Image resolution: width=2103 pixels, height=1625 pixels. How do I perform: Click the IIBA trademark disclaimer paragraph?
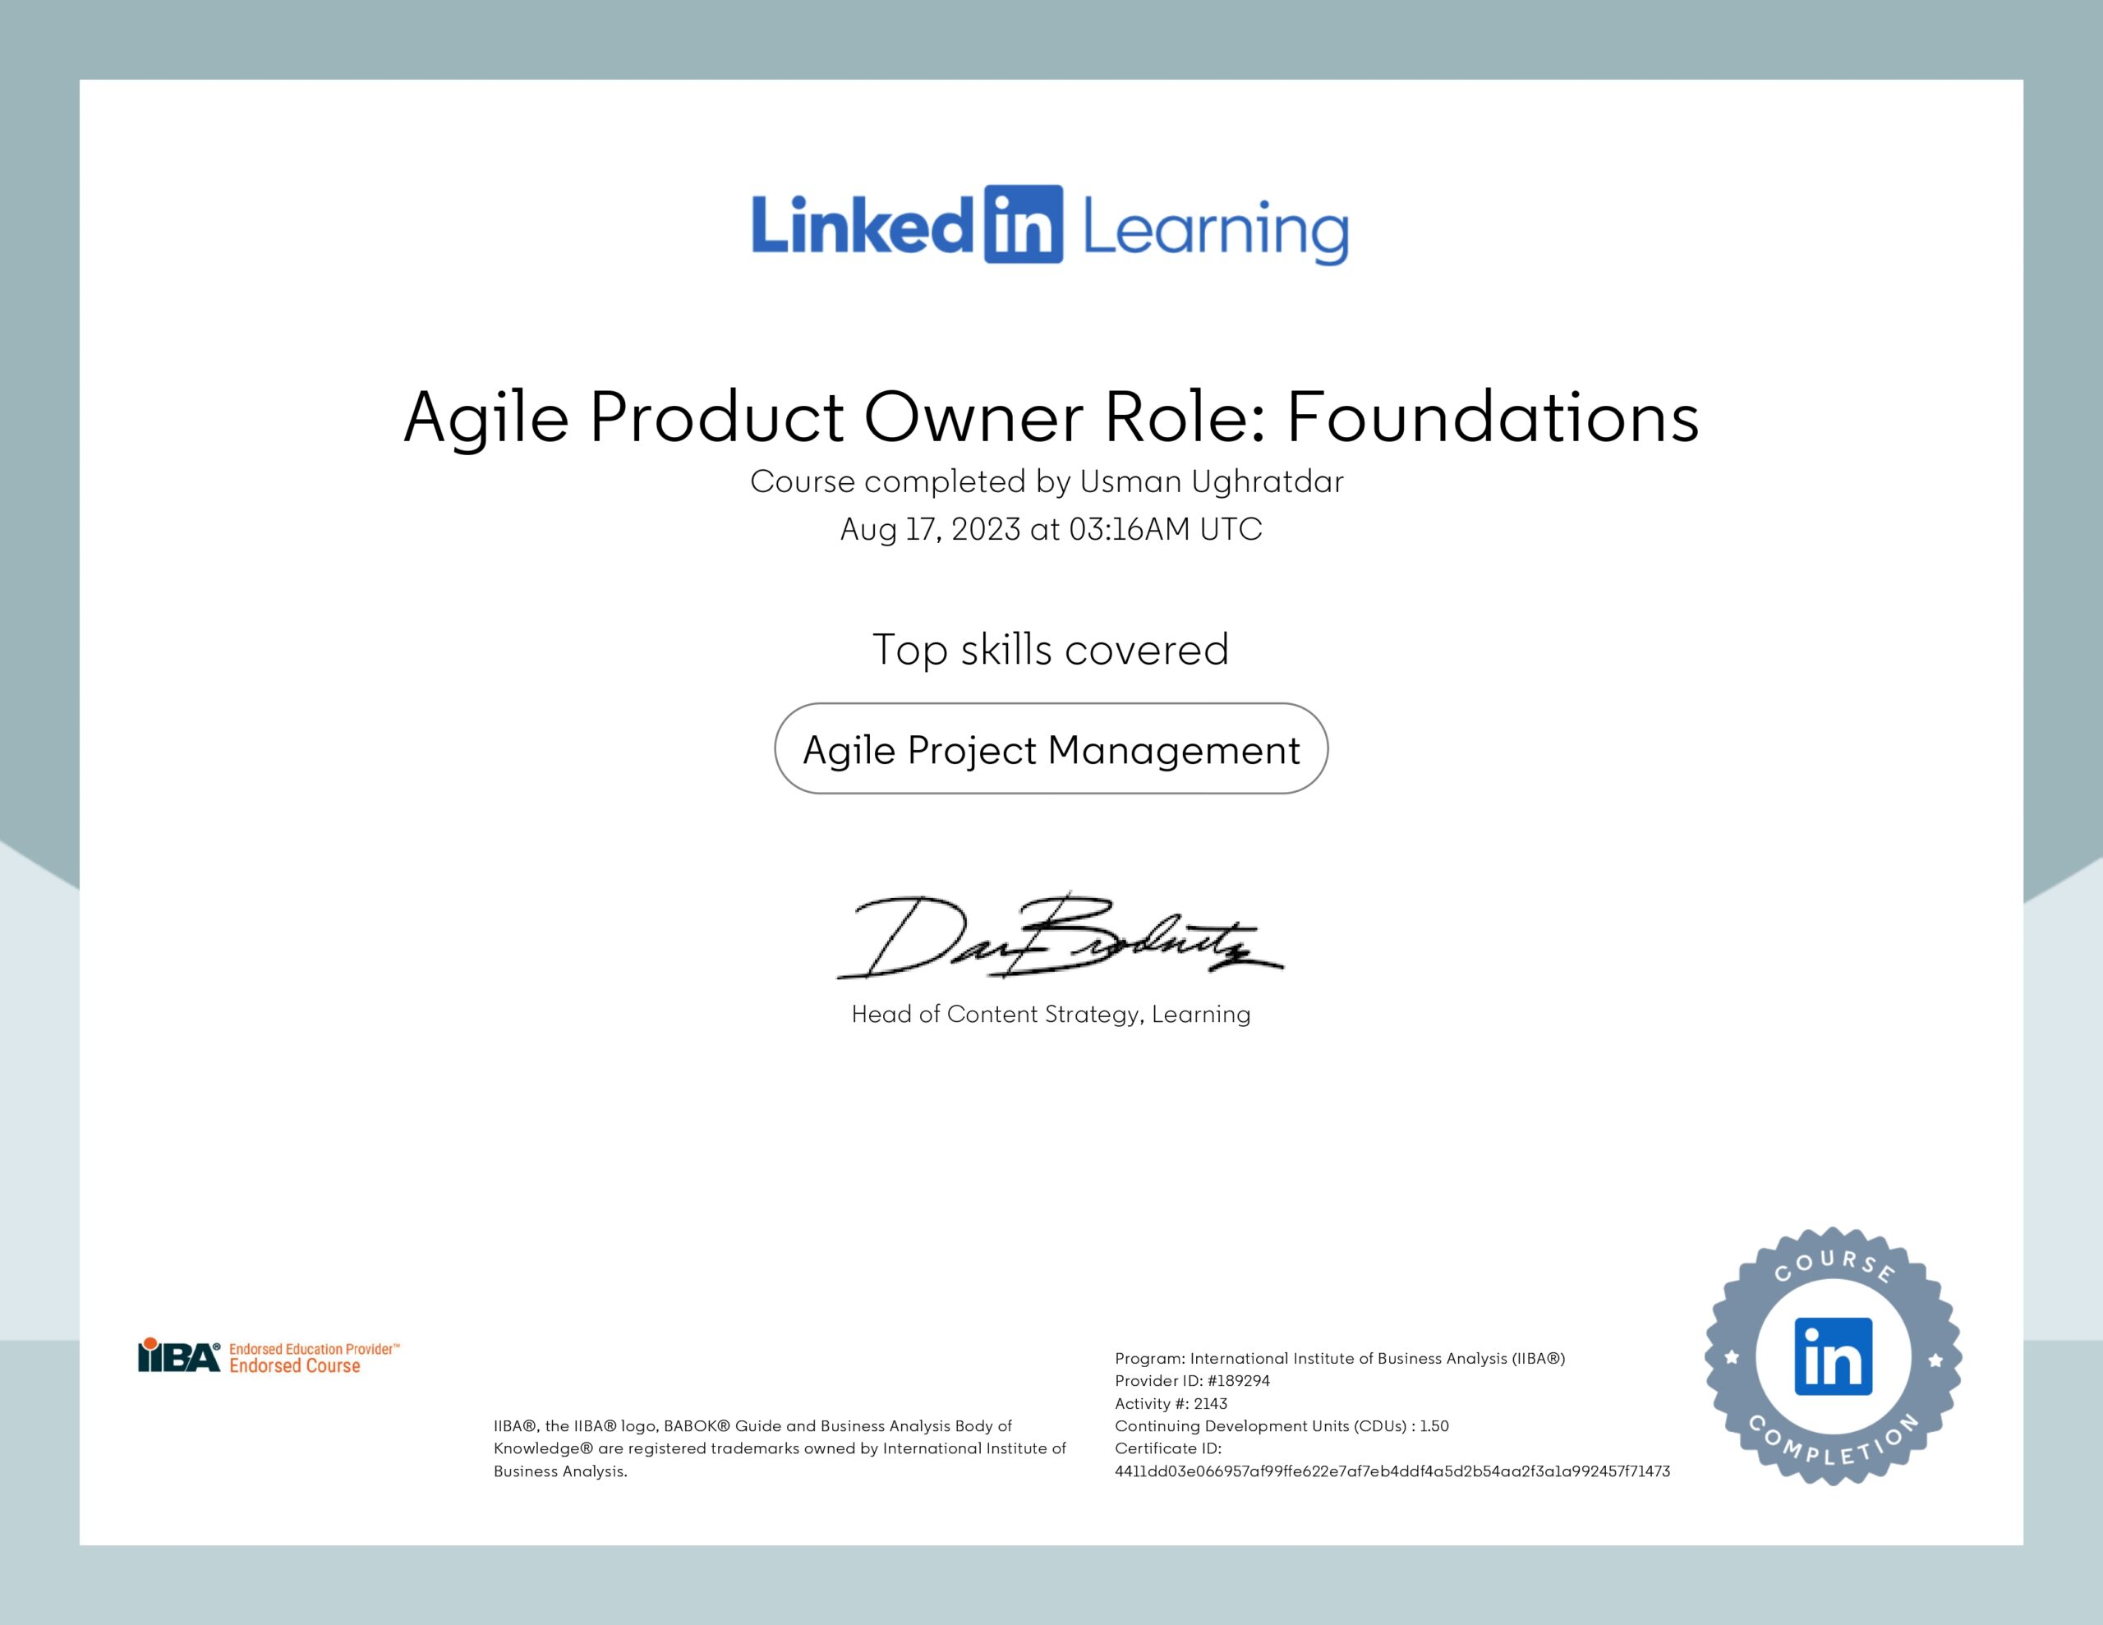780,1448
